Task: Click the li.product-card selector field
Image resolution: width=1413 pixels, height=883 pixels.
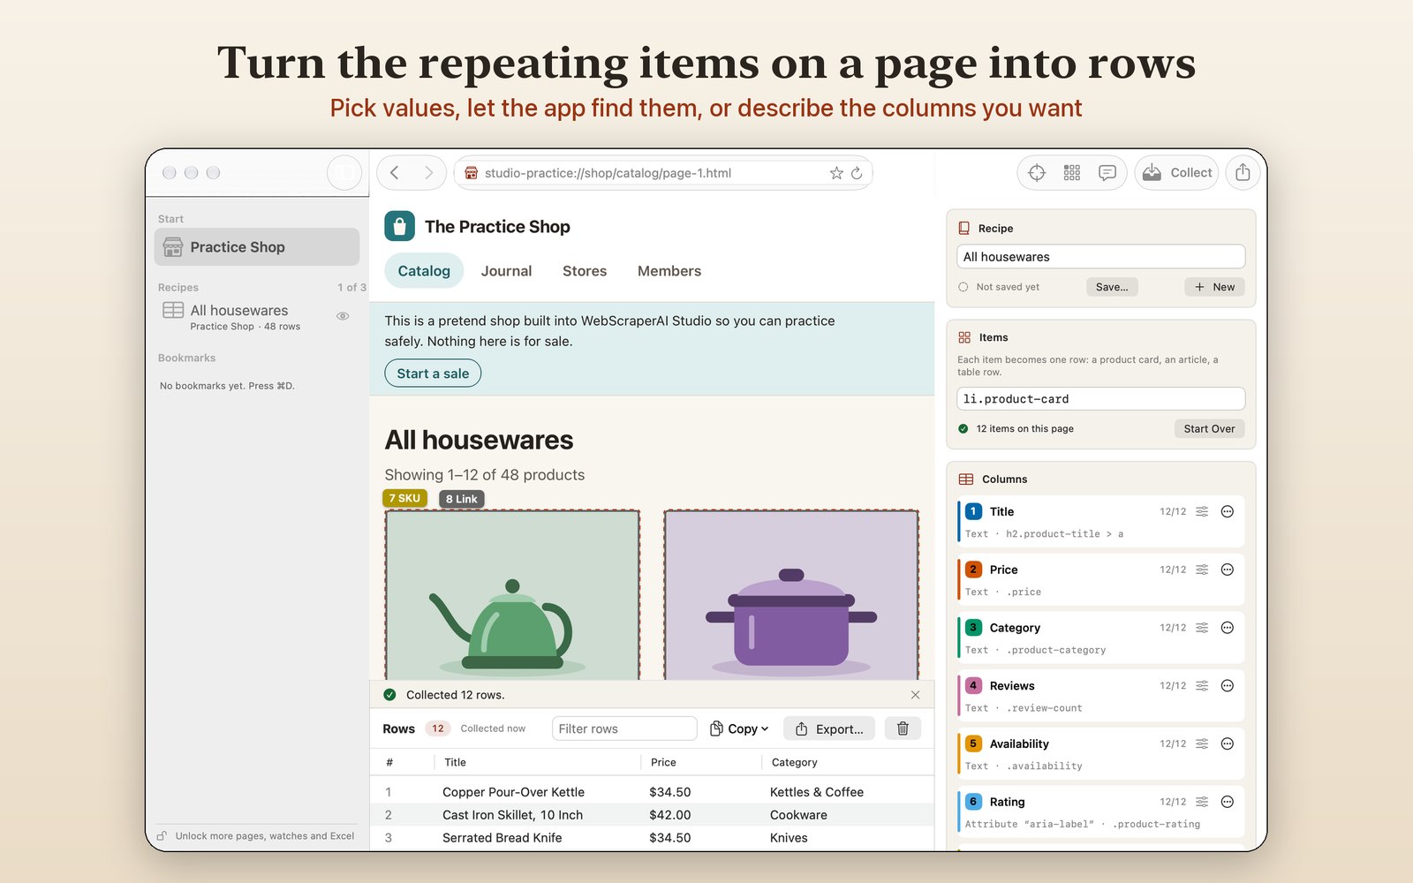Action: pyautogui.click(x=1100, y=399)
